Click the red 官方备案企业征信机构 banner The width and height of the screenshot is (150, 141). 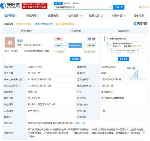coord(35,6)
